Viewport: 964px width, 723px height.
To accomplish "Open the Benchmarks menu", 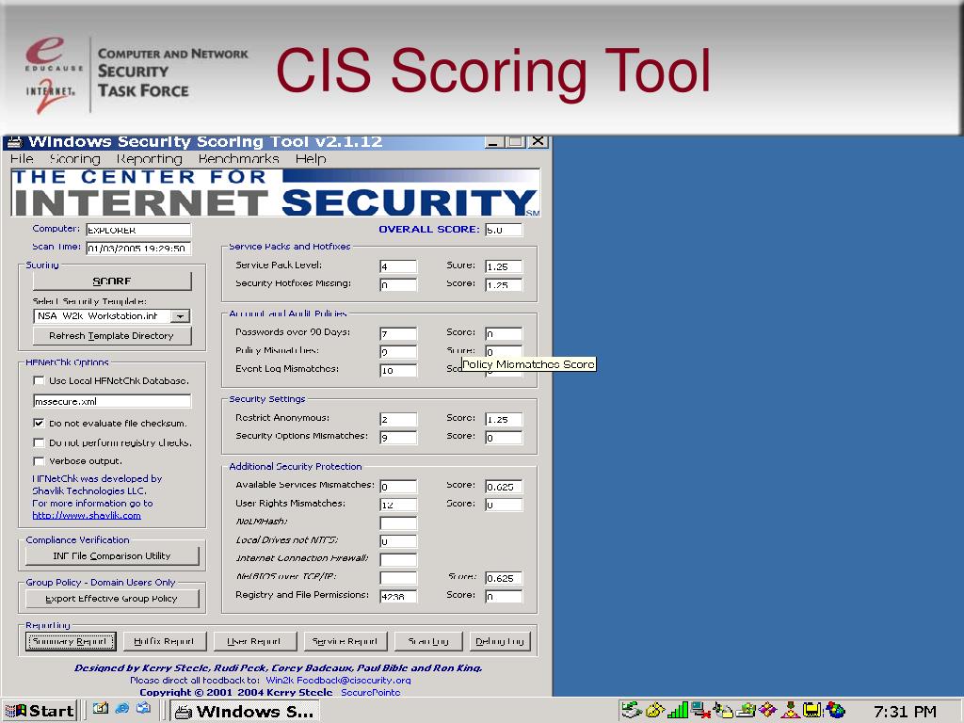I will coord(238,158).
